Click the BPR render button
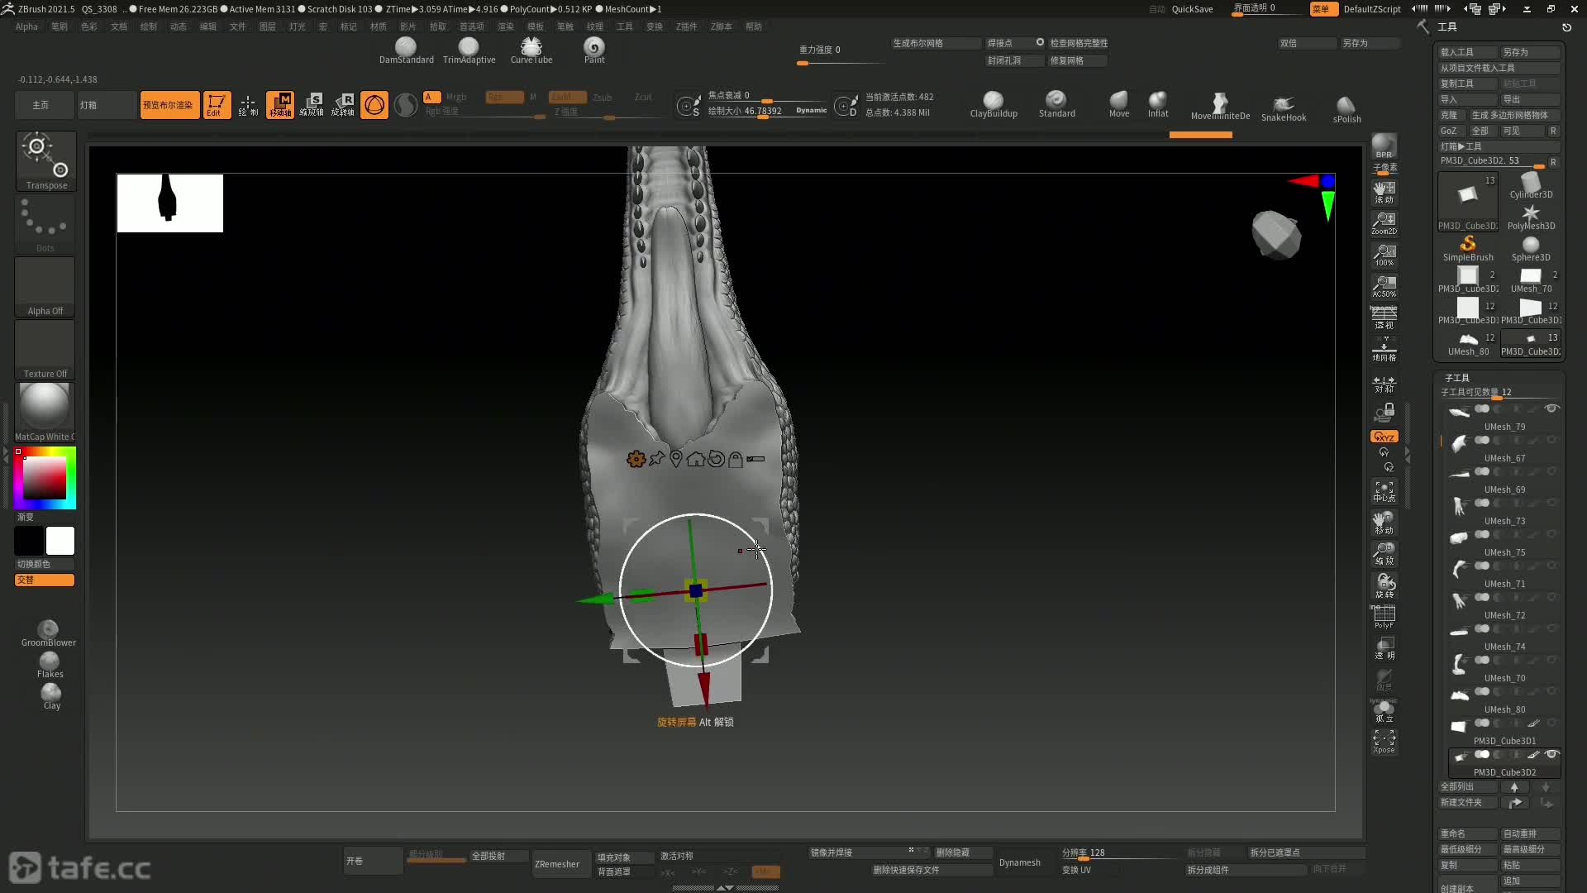Screen dimensions: 1587x893 click(1384, 146)
